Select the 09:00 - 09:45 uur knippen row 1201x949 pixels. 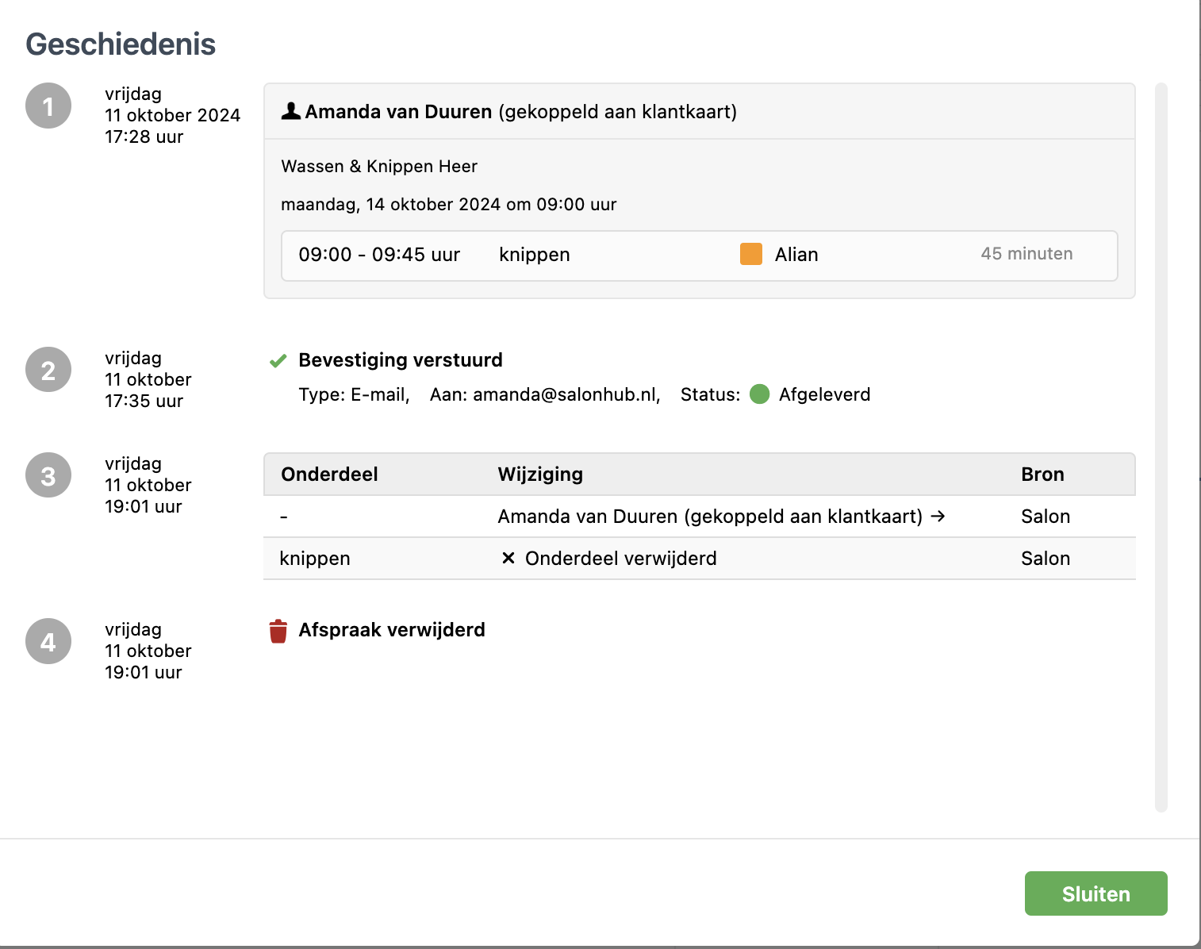point(698,255)
